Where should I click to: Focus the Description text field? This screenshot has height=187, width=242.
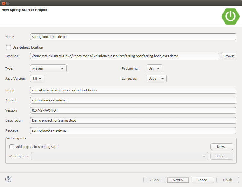point(133,120)
